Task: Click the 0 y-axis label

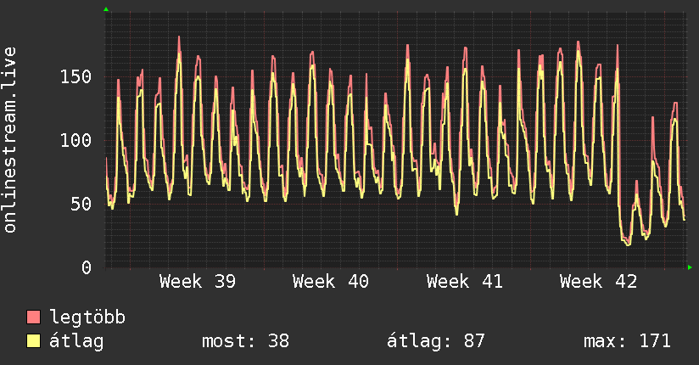Action: (87, 267)
